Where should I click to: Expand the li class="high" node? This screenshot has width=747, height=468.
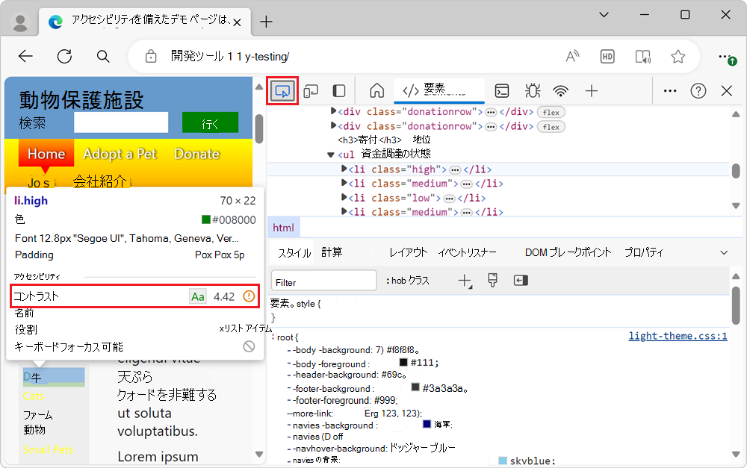[x=344, y=169]
